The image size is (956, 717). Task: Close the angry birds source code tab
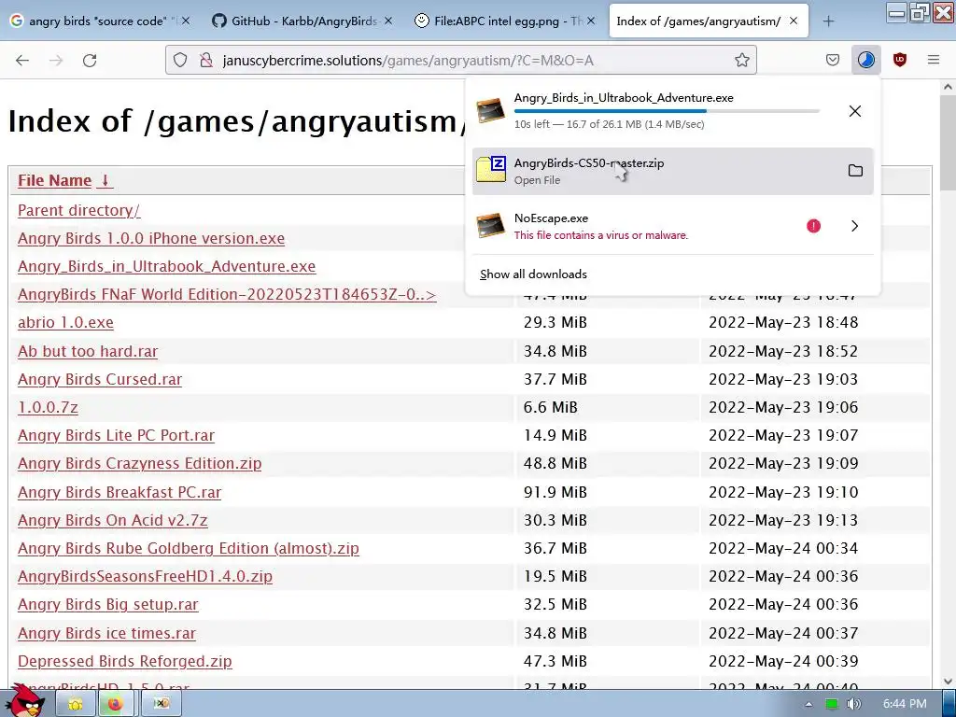point(186,21)
